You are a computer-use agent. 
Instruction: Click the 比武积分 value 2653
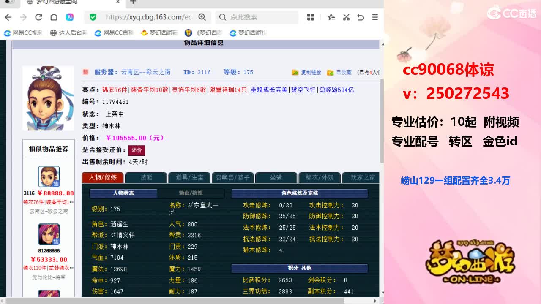coord(285,280)
